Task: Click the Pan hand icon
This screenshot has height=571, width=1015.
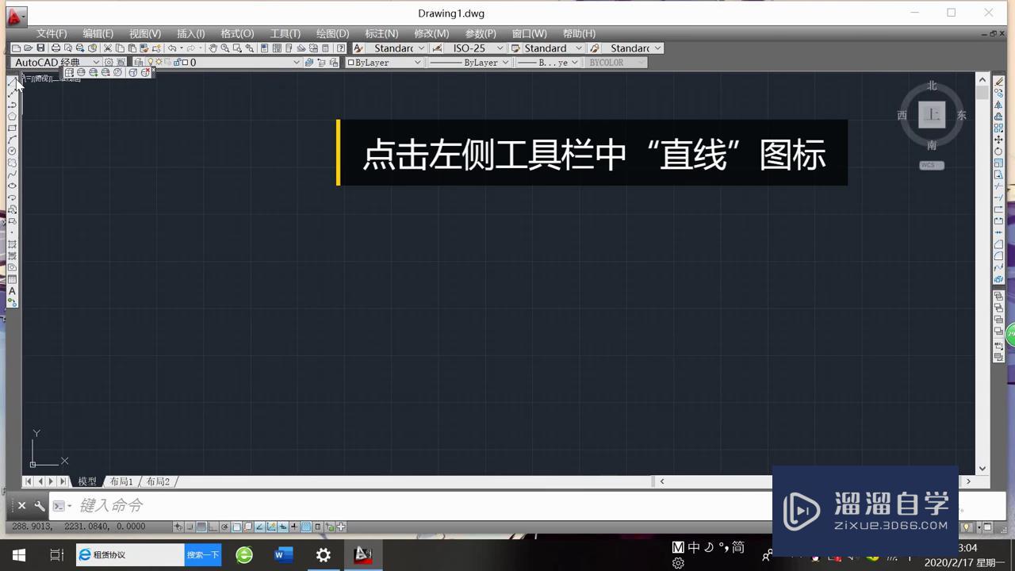Action: pos(213,48)
